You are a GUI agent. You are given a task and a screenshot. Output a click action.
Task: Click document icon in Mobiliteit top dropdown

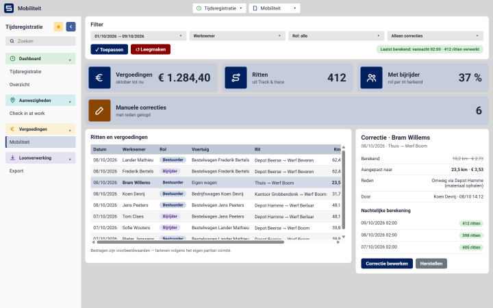pyautogui.click(x=255, y=8)
